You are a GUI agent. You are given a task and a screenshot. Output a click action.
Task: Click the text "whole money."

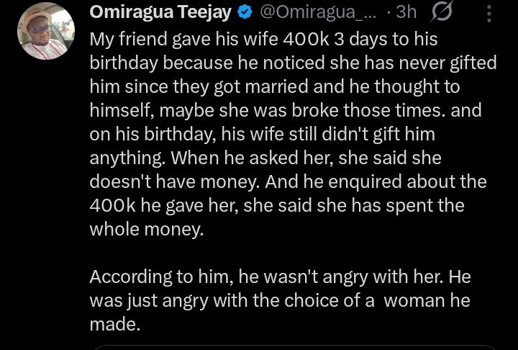(x=147, y=229)
